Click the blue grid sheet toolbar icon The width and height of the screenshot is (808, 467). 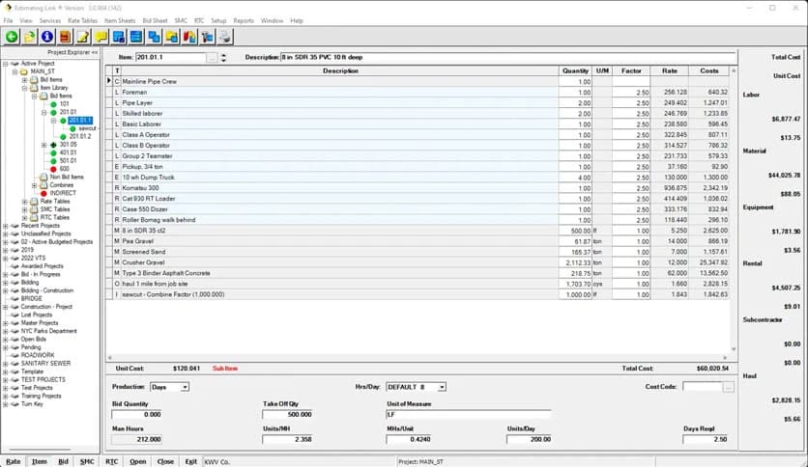pyautogui.click(x=119, y=37)
